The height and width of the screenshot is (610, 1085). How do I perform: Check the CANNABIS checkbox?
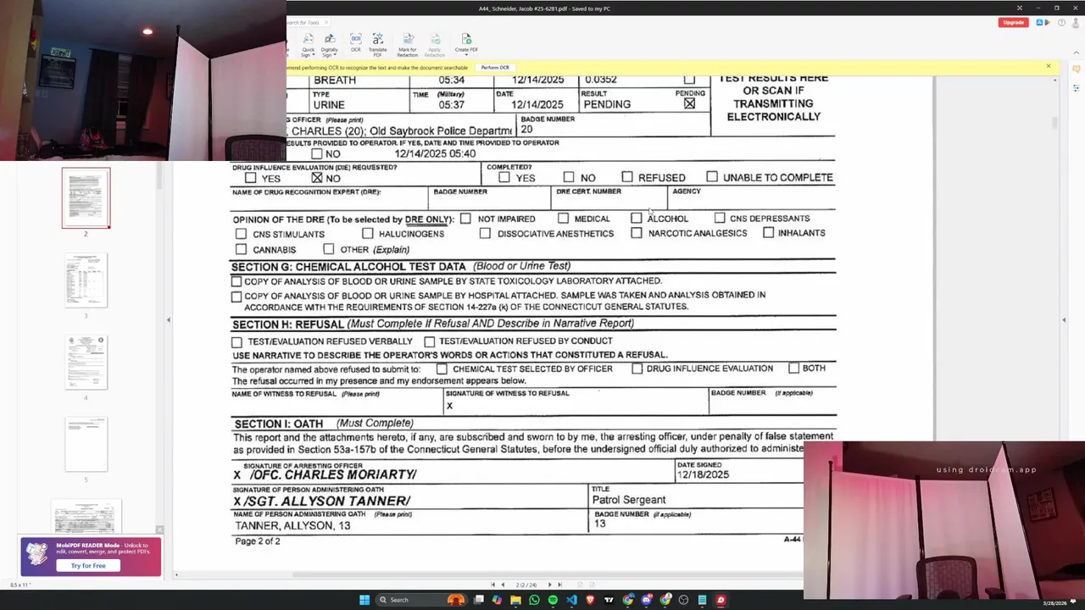242,249
